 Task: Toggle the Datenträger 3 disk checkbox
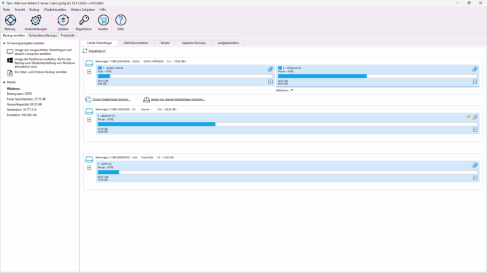click(x=89, y=167)
